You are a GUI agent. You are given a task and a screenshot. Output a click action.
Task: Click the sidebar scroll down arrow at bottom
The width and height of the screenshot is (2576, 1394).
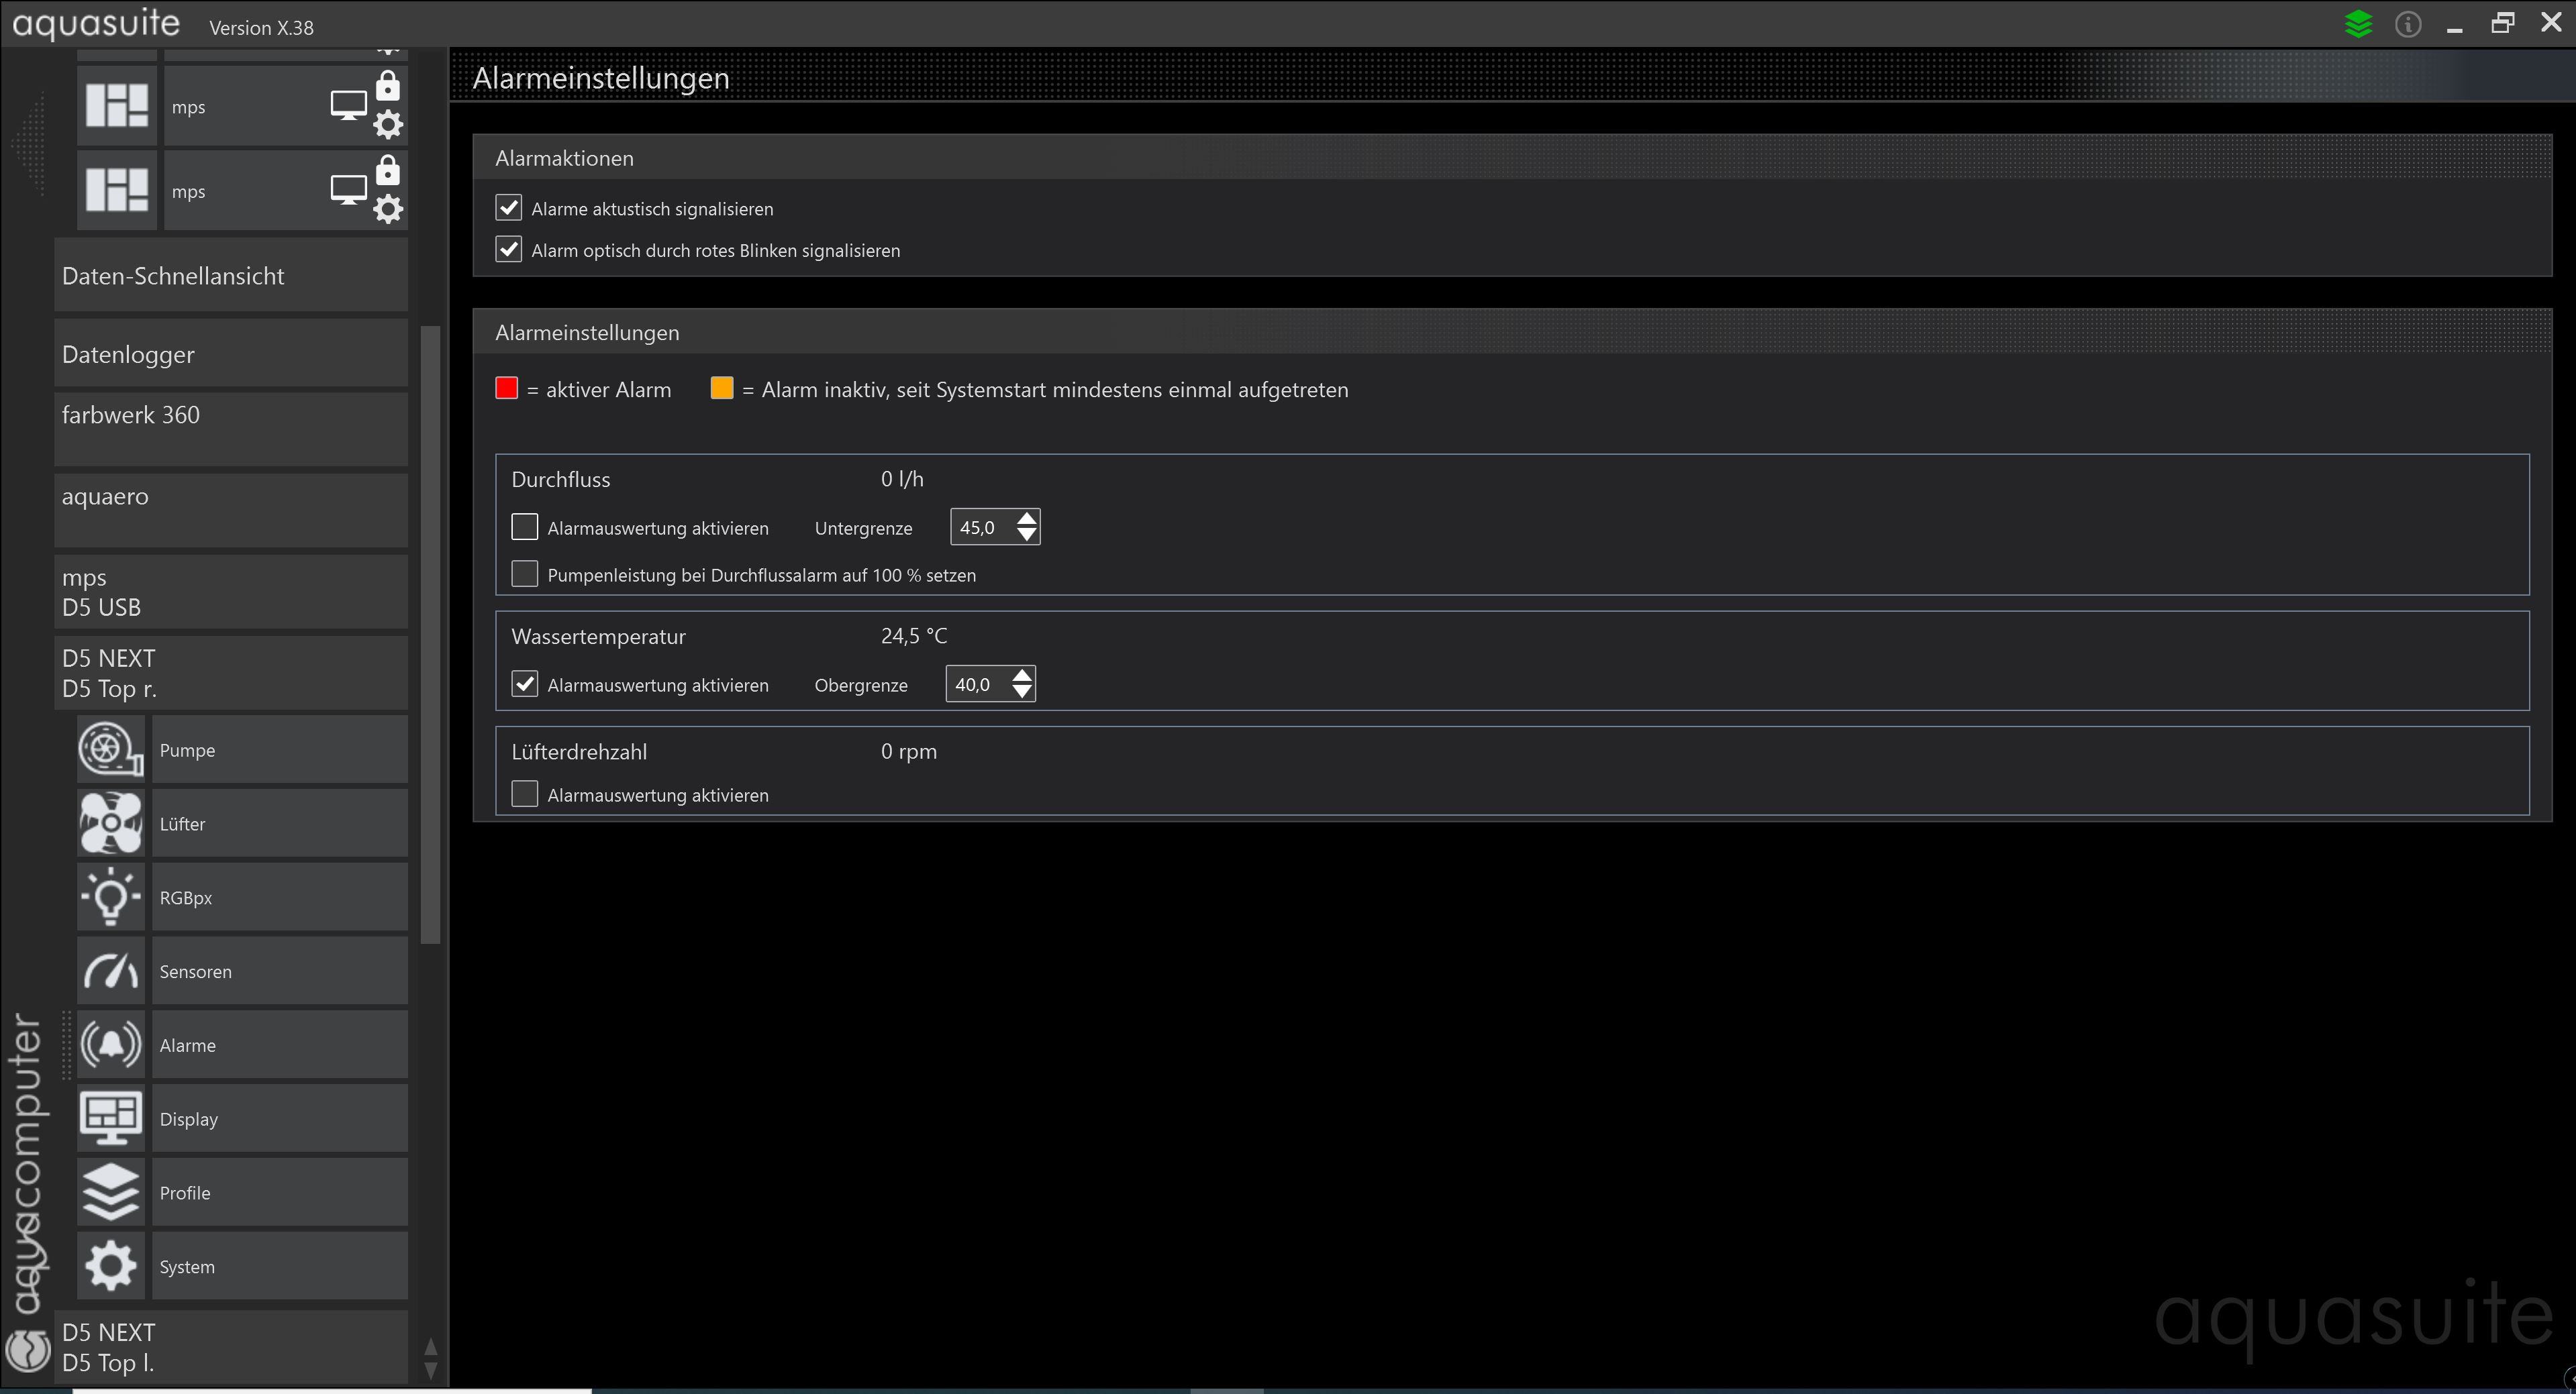tap(431, 1372)
